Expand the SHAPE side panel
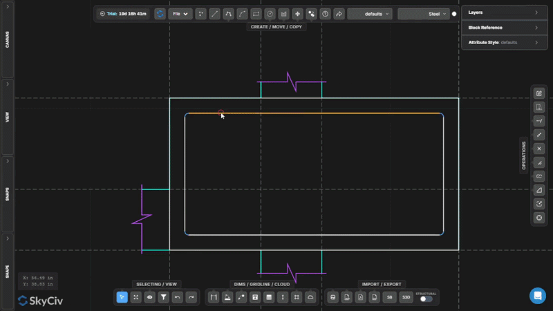553x311 pixels. click(x=8, y=272)
